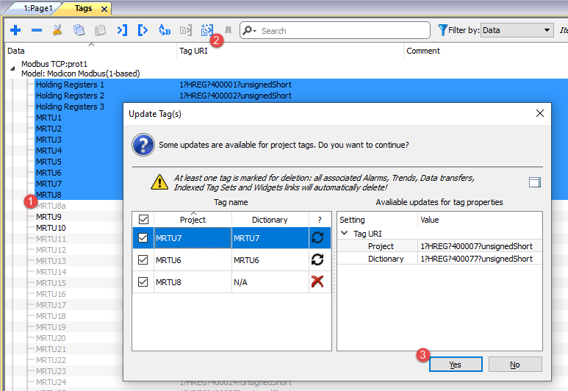Click the minus remove tag icon
Viewport: 568px width, 391px height.
pyautogui.click(x=37, y=30)
